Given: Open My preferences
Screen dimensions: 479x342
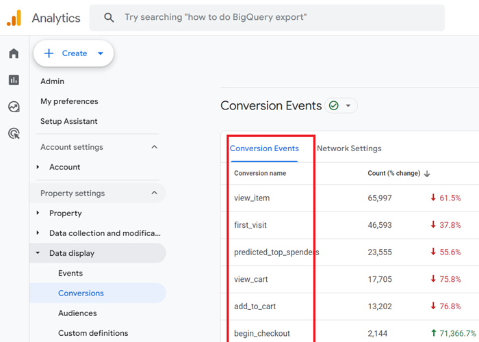Looking at the screenshot, I should [69, 101].
